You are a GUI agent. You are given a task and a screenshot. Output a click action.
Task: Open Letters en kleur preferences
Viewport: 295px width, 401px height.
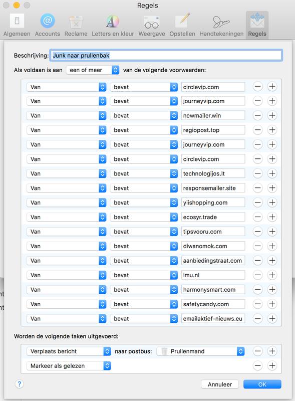pyautogui.click(x=113, y=25)
